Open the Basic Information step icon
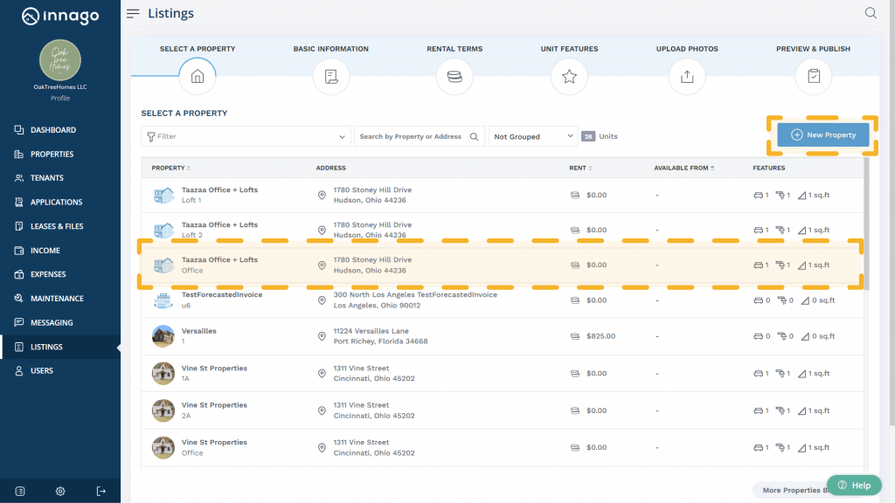The image size is (895, 503). pyautogui.click(x=330, y=77)
